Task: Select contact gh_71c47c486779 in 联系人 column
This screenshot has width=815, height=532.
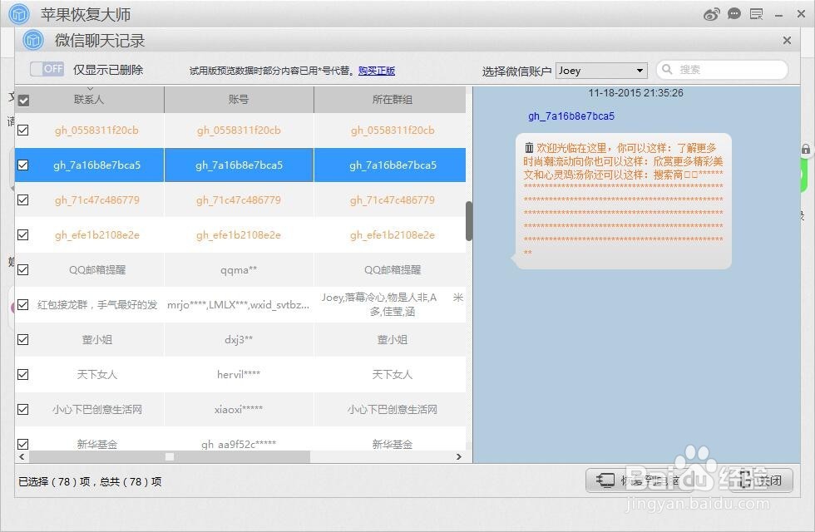Action: click(96, 200)
